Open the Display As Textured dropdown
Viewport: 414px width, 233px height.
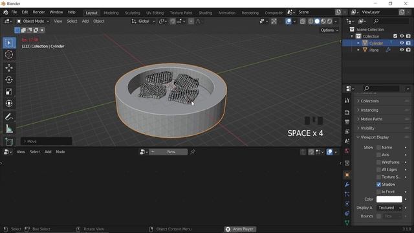coord(389,208)
